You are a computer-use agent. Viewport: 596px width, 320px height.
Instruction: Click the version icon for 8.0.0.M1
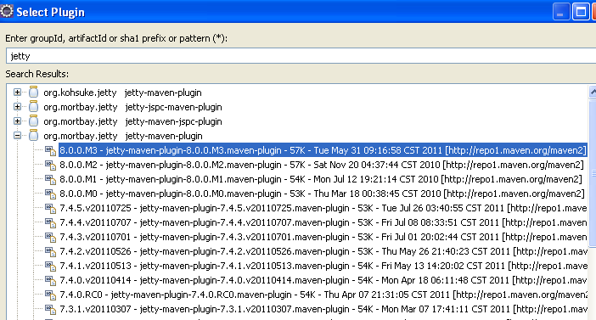[x=51, y=179]
